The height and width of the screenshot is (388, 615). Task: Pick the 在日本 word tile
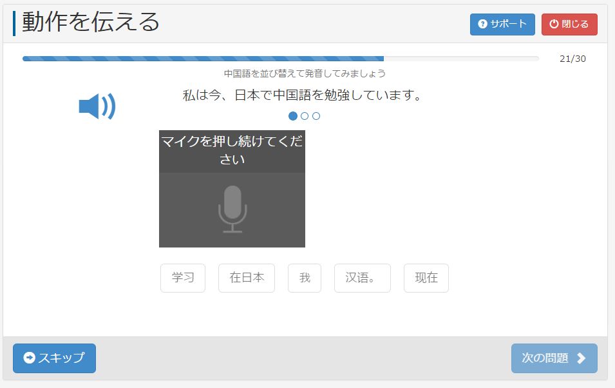(x=247, y=278)
